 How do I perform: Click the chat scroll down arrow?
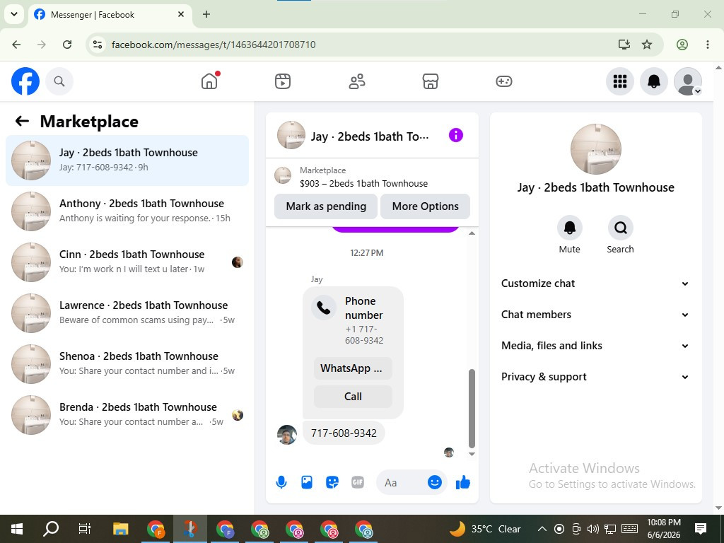(x=472, y=455)
